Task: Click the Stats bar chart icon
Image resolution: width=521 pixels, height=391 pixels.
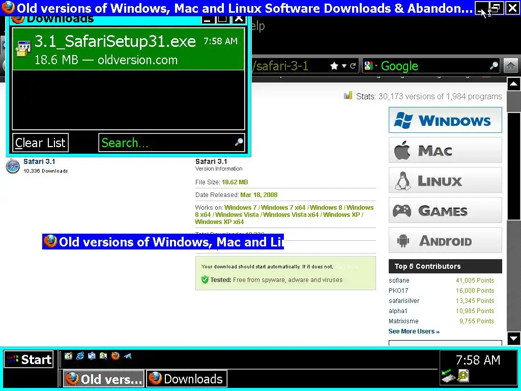Action: point(348,96)
